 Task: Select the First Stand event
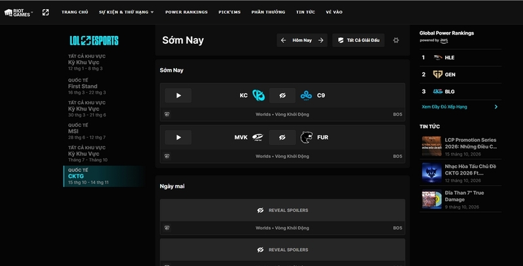pos(103,86)
